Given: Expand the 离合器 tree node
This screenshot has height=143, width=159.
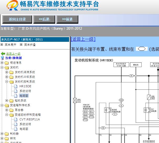Looking at the screenshot, I should click(x=7, y=110).
